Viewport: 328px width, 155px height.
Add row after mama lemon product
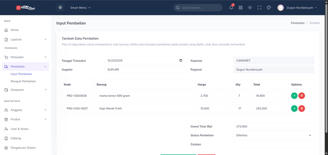click(x=294, y=96)
